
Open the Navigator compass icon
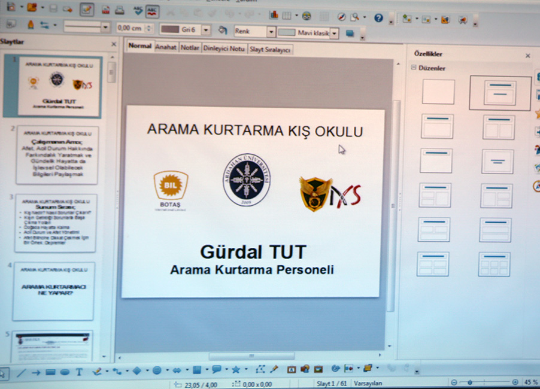[341, 17]
